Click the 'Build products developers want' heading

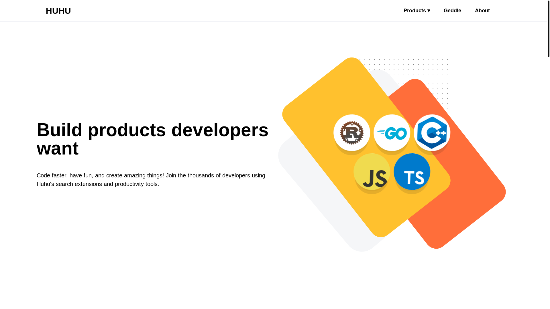click(x=153, y=139)
